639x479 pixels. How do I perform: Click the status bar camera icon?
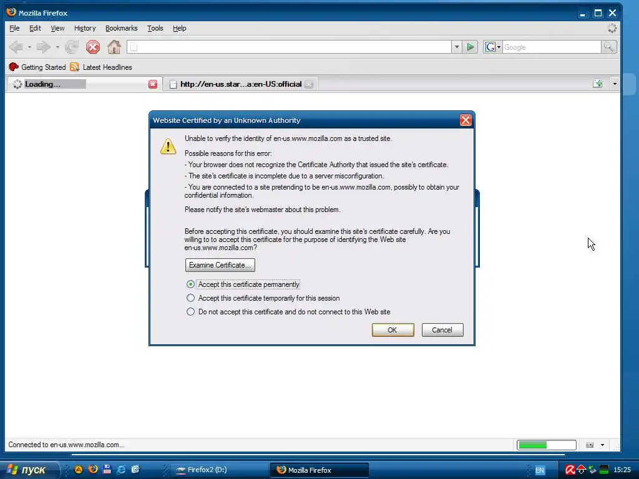[589, 445]
